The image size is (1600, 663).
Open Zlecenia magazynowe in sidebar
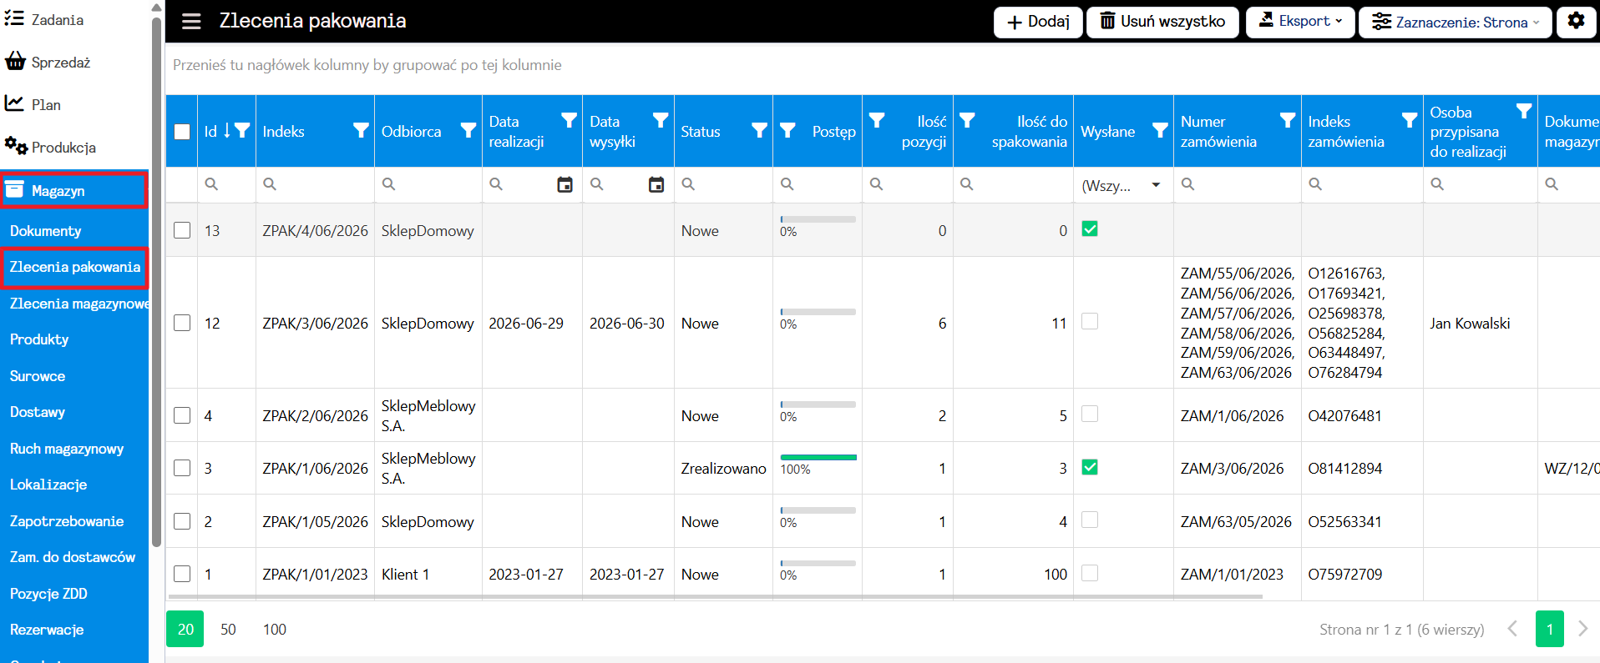pyautogui.click(x=79, y=304)
